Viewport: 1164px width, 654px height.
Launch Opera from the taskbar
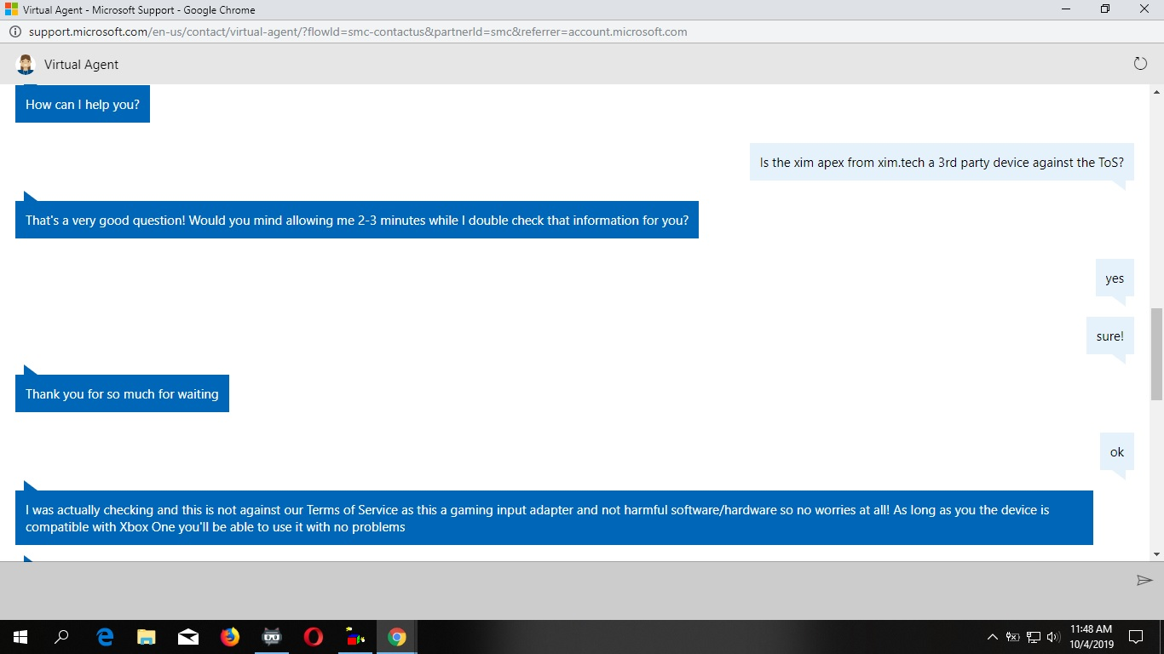[x=313, y=636]
